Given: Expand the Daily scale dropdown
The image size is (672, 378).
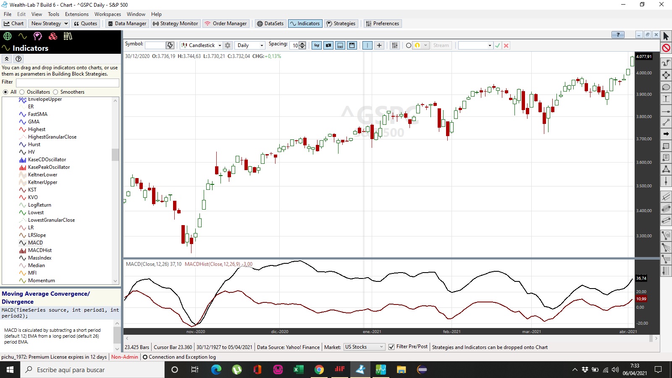Looking at the screenshot, I should pos(250,45).
